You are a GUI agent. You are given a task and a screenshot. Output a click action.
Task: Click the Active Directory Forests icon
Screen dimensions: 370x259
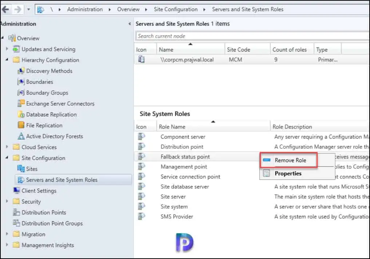pyautogui.click(x=21, y=136)
